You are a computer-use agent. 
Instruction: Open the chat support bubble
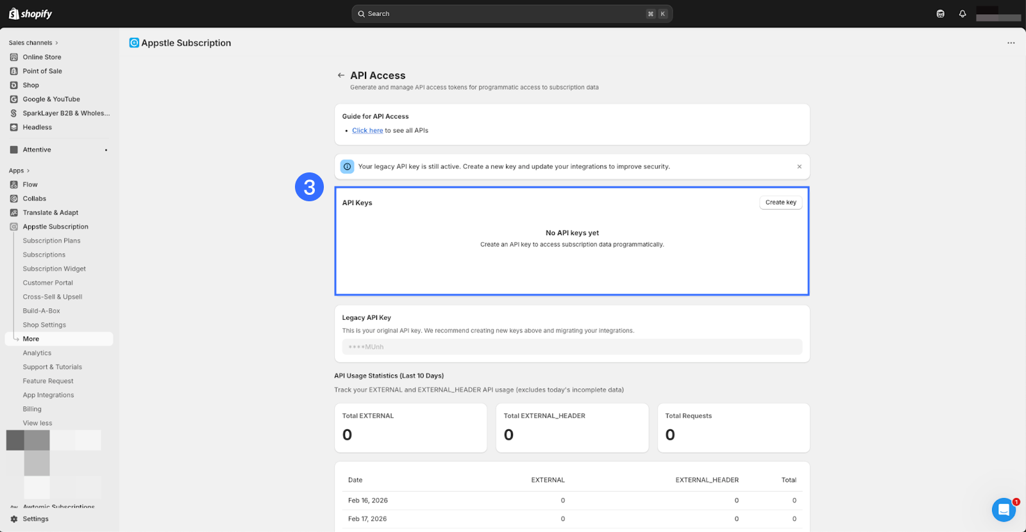pyautogui.click(x=1003, y=510)
